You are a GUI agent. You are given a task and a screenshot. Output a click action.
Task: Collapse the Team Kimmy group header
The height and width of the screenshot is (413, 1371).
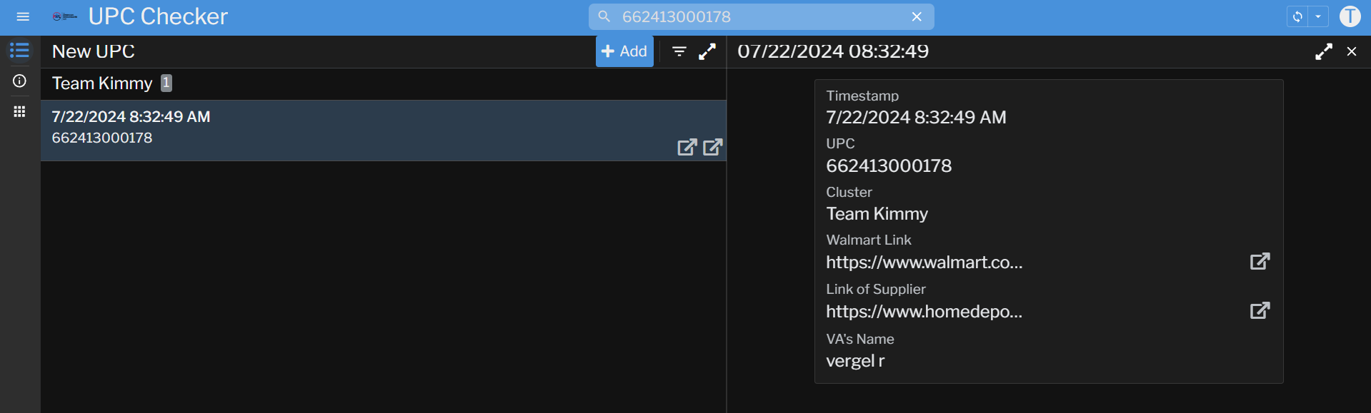tap(102, 83)
